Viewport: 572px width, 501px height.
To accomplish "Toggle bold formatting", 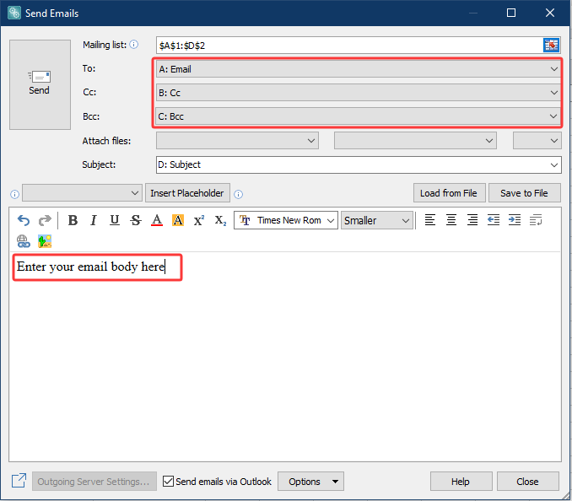I will (73, 220).
